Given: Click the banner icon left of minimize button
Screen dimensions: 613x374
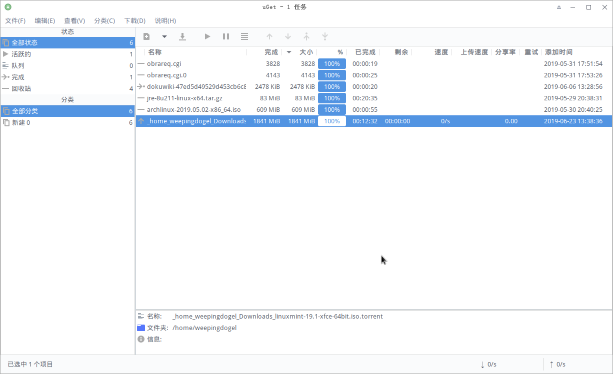Looking at the screenshot, I should click(558, 7).
